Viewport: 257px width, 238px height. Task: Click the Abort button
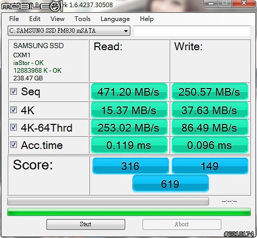(182, 224)
